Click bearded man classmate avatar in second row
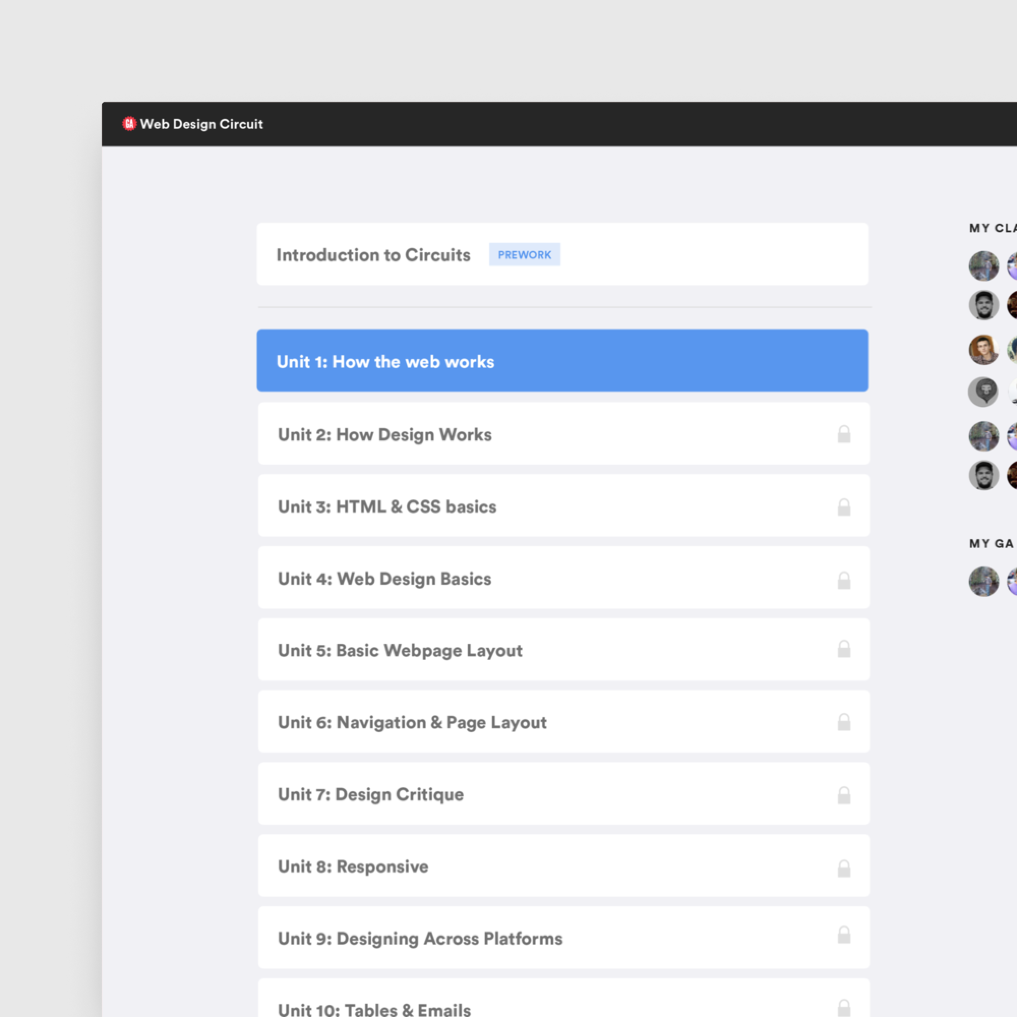This screenshot has height=1017, width=1017. [x=983, y=305]
